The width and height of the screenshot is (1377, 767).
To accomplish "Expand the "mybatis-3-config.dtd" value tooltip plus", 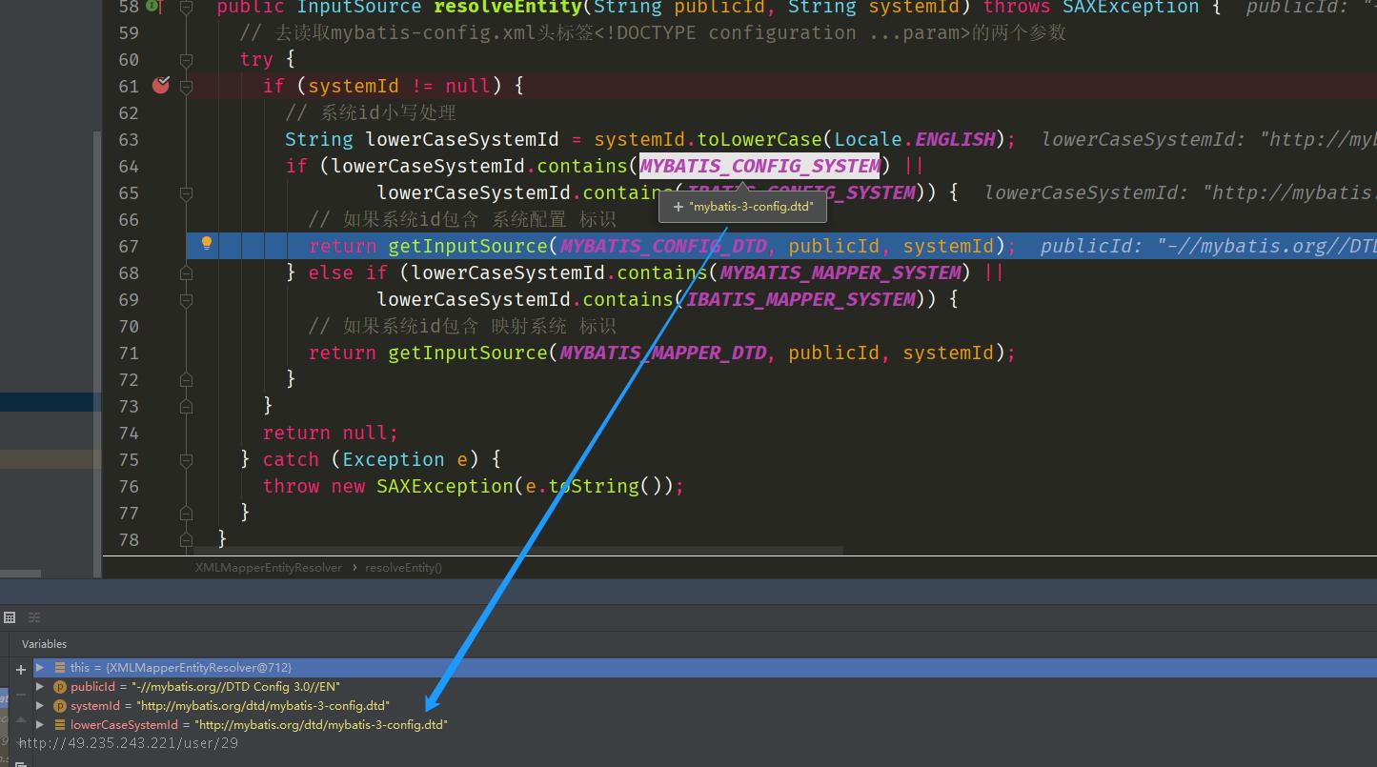I will click(678, 206).
